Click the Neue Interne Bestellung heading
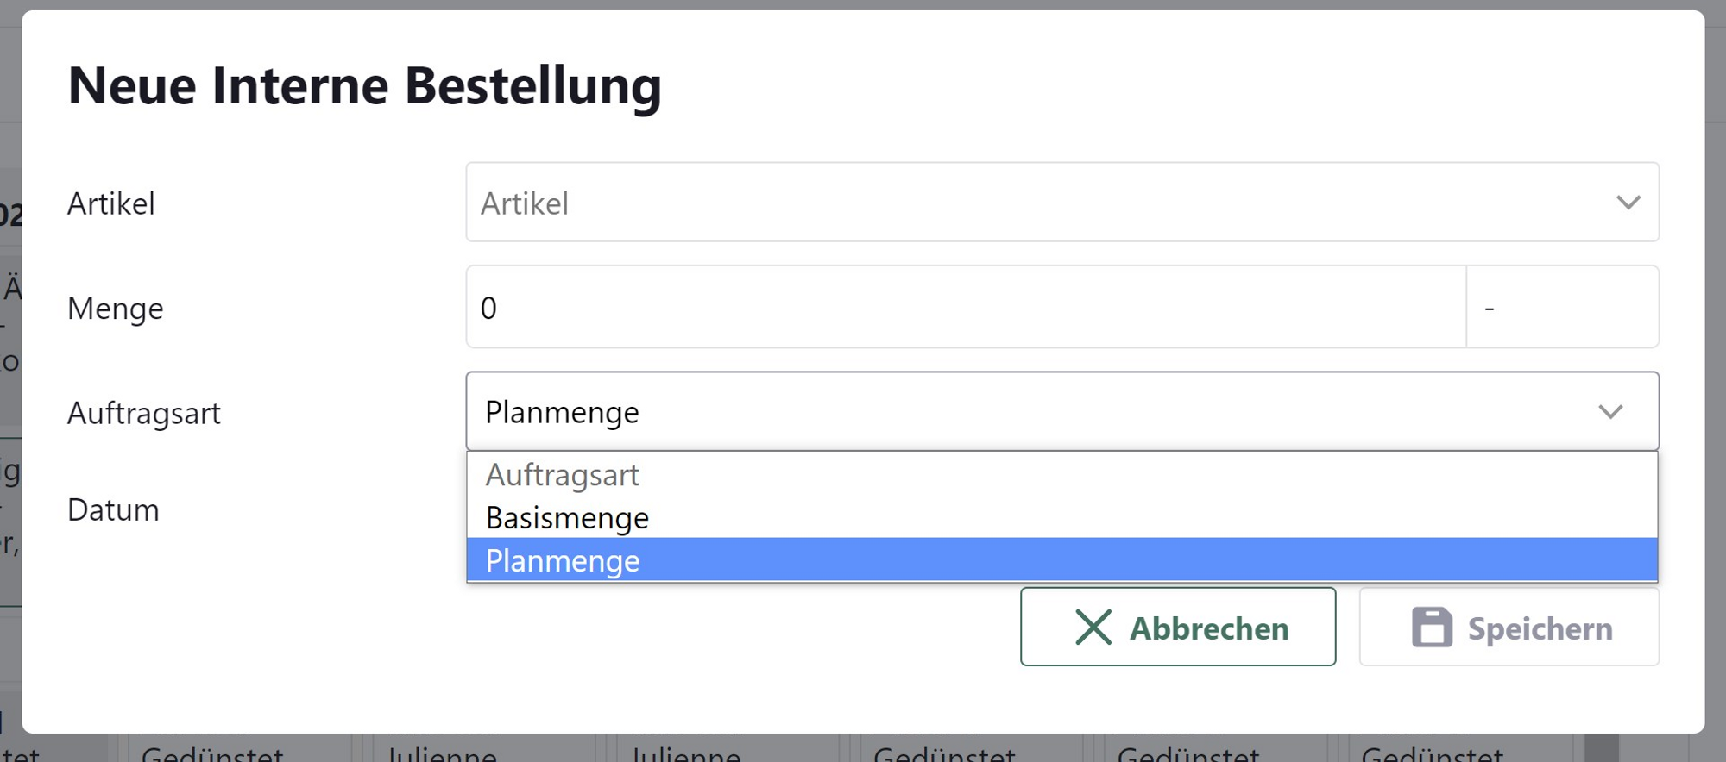Viewport: 1726px width, 762px height. coord(364,86)
